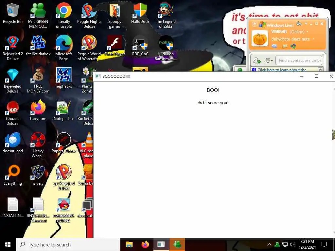Open Papers, Please desktop shortcut
The width and height of the screenshot is (335, 251).
tap(64, 143)
